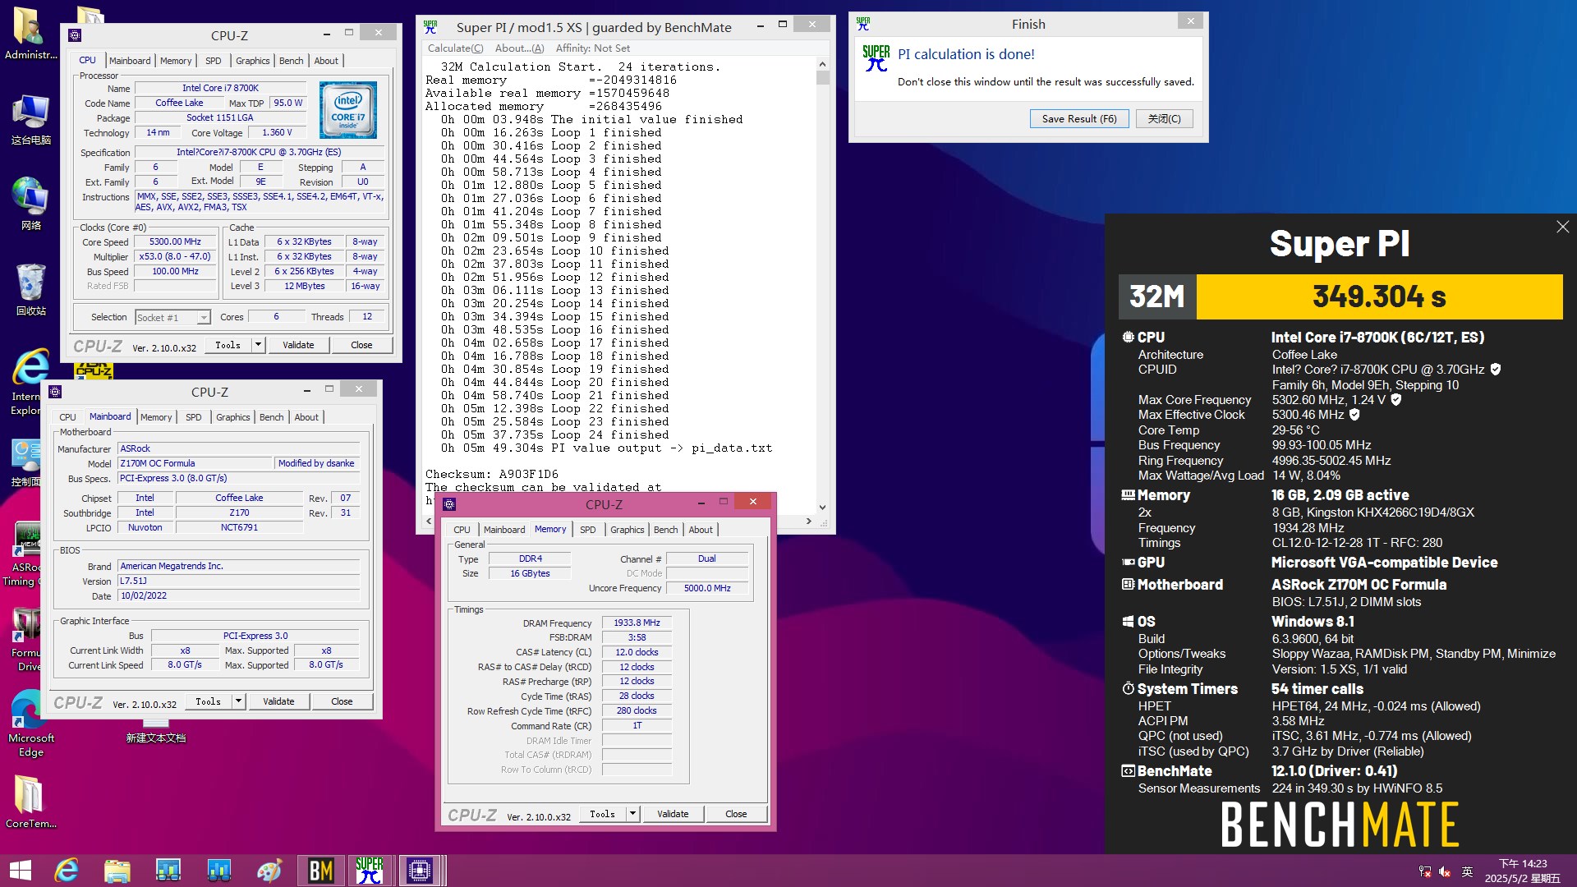
Task: Click the 349.304 s result banner
Action: pyautogui.click(x=1379, y=296)
